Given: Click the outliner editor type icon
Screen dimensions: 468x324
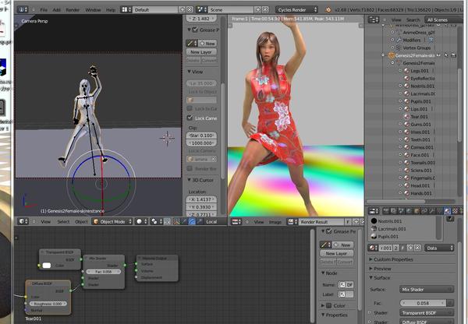Looking at the screenshot, I should [371, 19].
